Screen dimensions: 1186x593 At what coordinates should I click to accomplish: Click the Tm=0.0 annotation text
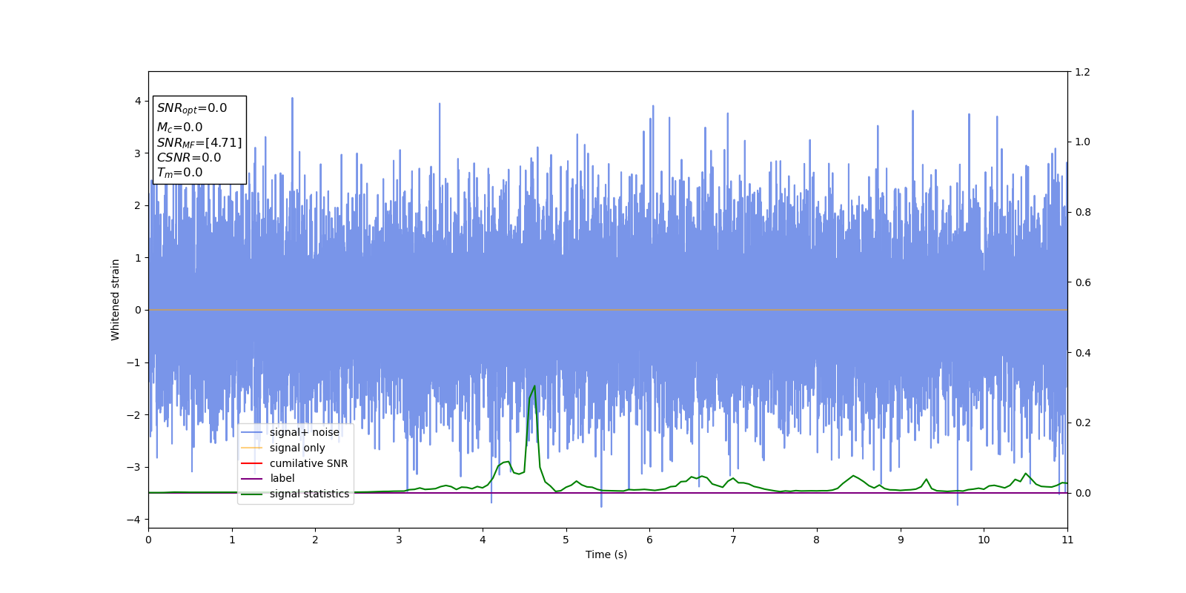pyautogui.click(x=179, y=173)
